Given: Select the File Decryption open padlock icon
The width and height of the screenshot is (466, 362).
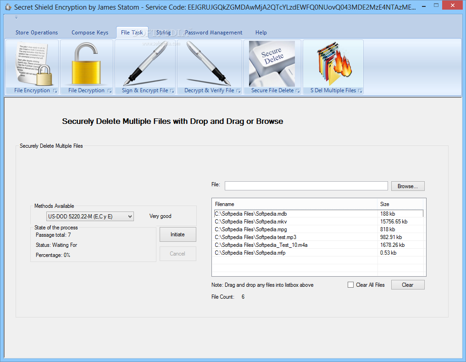Looking at the screenshot, I should click(87, 64).
